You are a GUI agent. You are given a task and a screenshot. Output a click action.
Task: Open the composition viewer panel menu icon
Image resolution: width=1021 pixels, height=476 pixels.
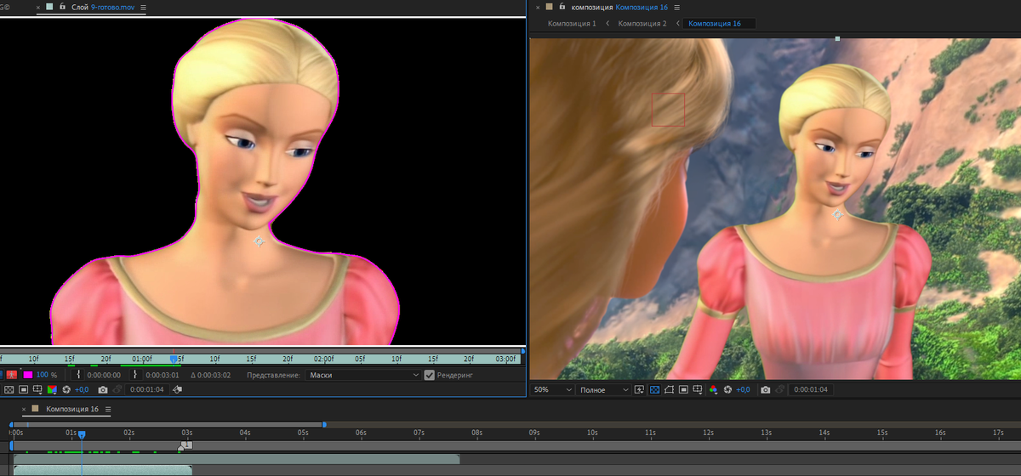[x=677, y=8]
